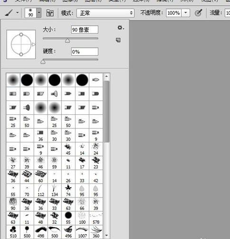Select the chalk brush labeled 17

82,163
